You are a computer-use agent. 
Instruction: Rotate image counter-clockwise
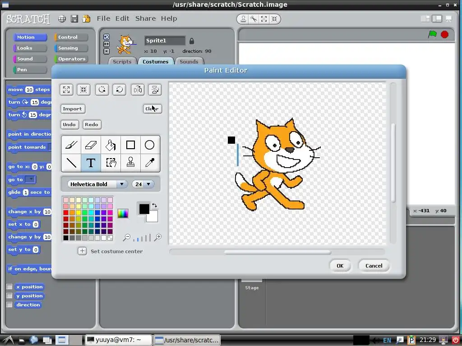pyautogui.click(x=102, y=90)
